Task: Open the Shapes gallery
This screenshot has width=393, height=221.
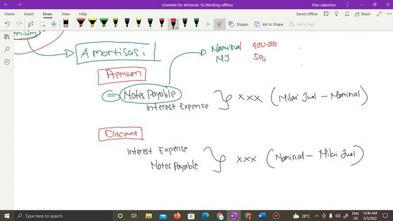Action: click(x=239, y=25)
